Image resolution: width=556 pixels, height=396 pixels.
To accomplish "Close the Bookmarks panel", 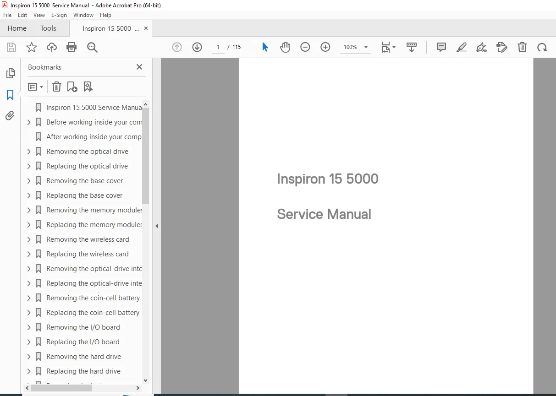I will pos(139,67).
